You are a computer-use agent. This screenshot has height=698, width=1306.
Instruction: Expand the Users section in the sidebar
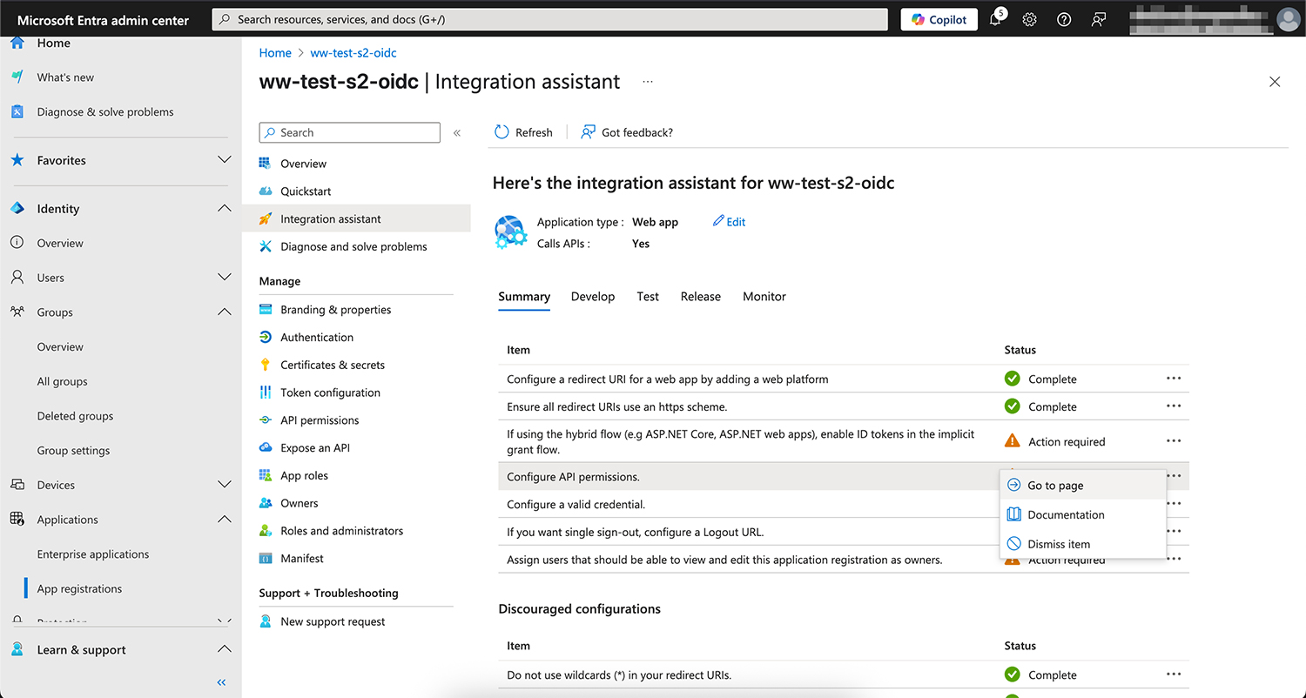point(225,277)
